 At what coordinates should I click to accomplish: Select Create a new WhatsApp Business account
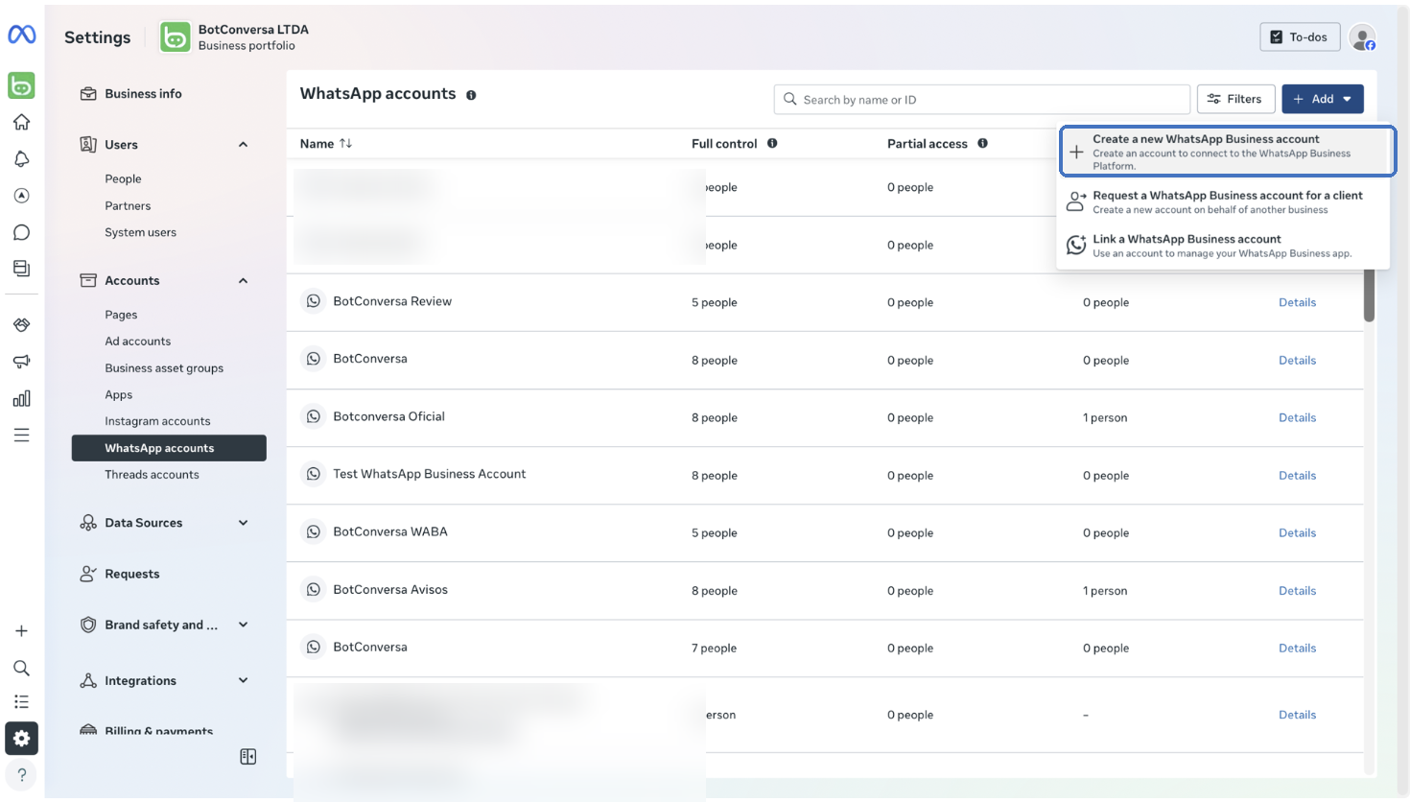[x=1228, y=152]
